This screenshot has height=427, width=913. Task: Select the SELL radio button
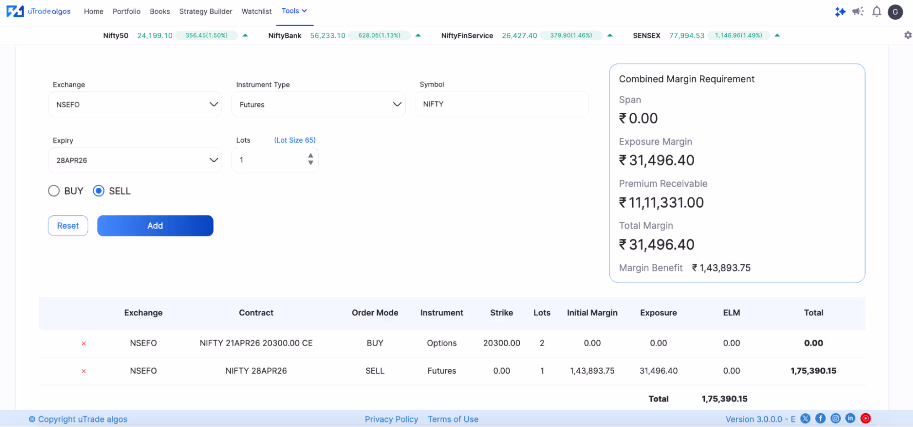coord(99,191)
